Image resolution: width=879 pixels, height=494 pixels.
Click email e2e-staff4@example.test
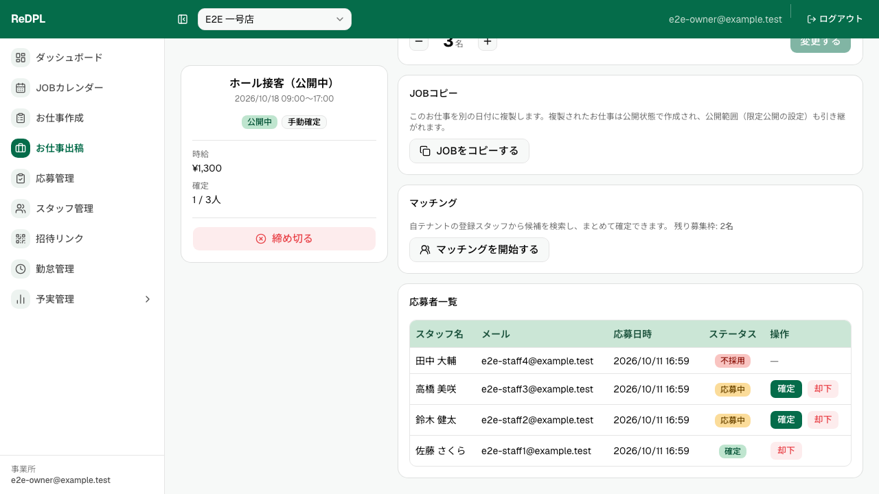coord(537,361)
